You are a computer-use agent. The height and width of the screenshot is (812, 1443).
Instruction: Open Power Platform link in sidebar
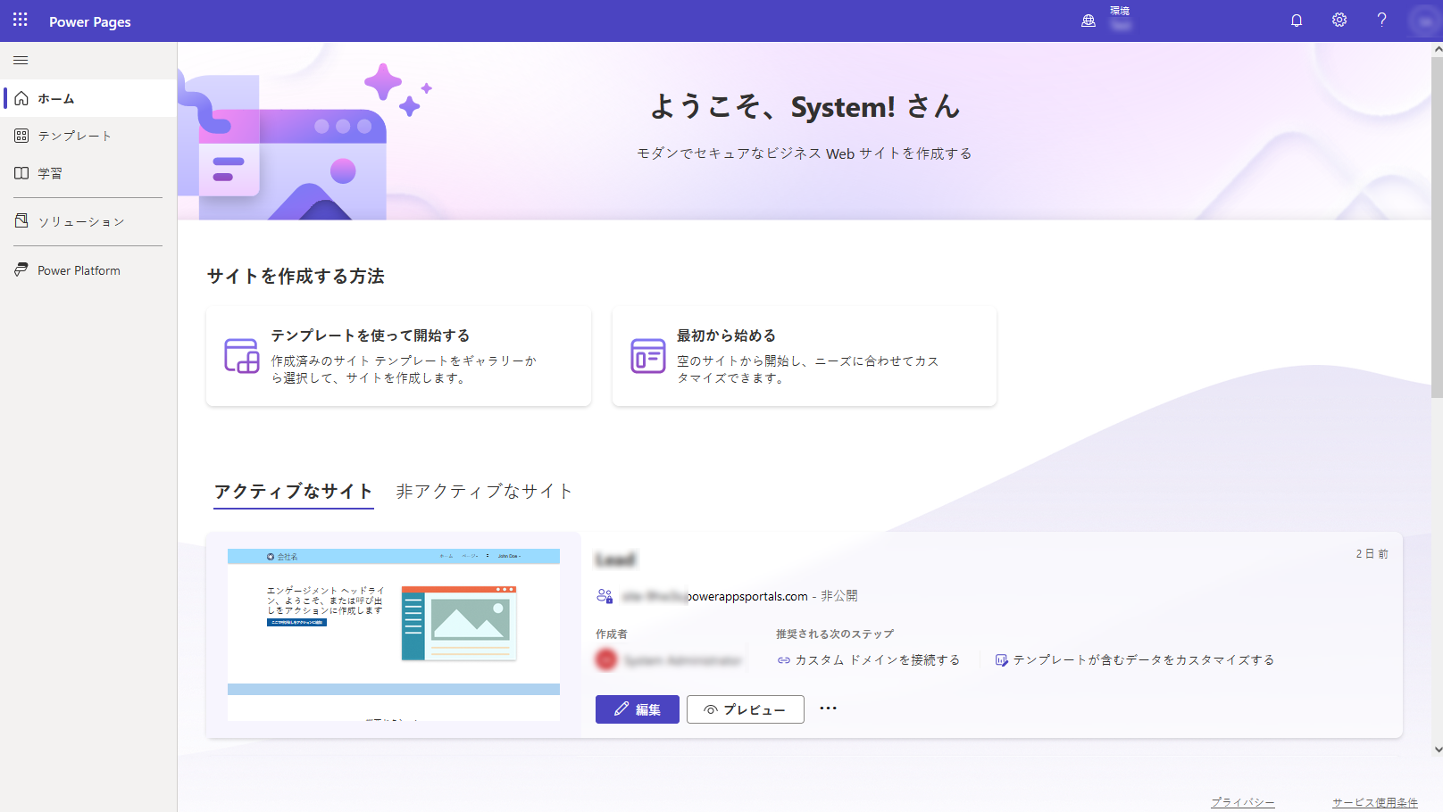[88, 270]
